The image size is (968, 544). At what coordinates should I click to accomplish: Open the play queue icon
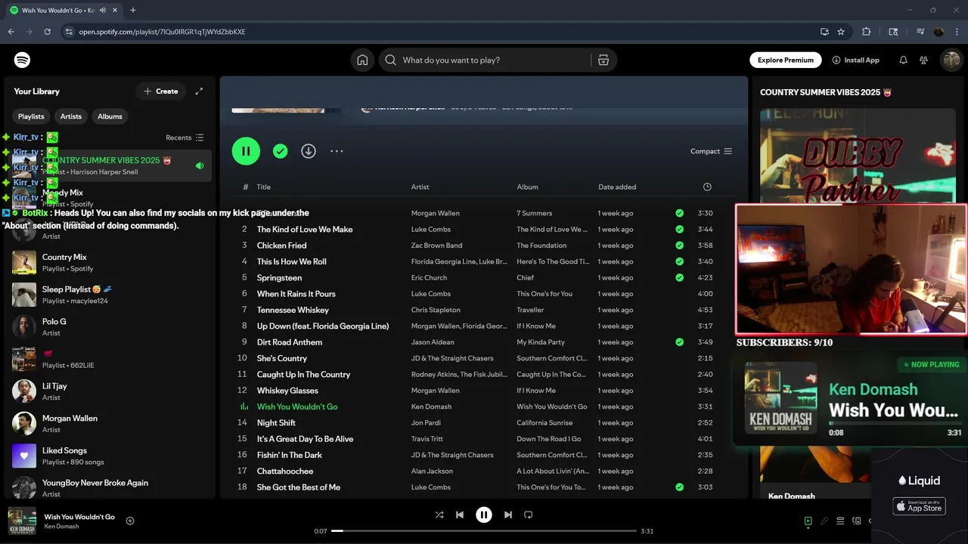pos(840,521)
